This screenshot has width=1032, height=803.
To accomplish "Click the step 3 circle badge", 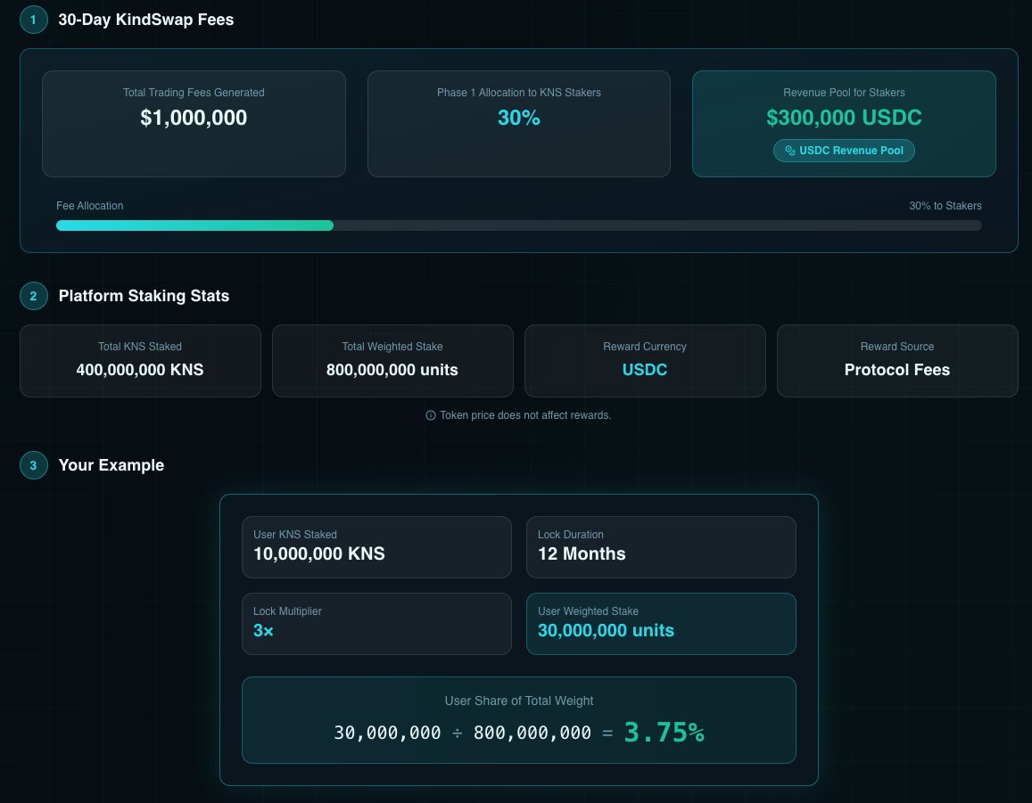I will coord(34,465).
